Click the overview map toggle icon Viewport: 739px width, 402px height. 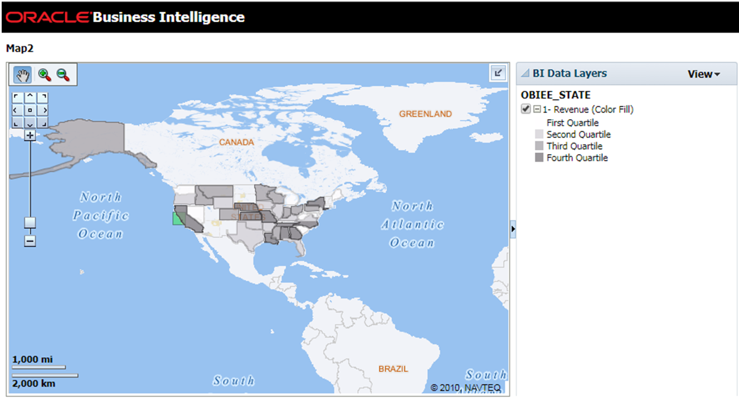pos(498,73)
